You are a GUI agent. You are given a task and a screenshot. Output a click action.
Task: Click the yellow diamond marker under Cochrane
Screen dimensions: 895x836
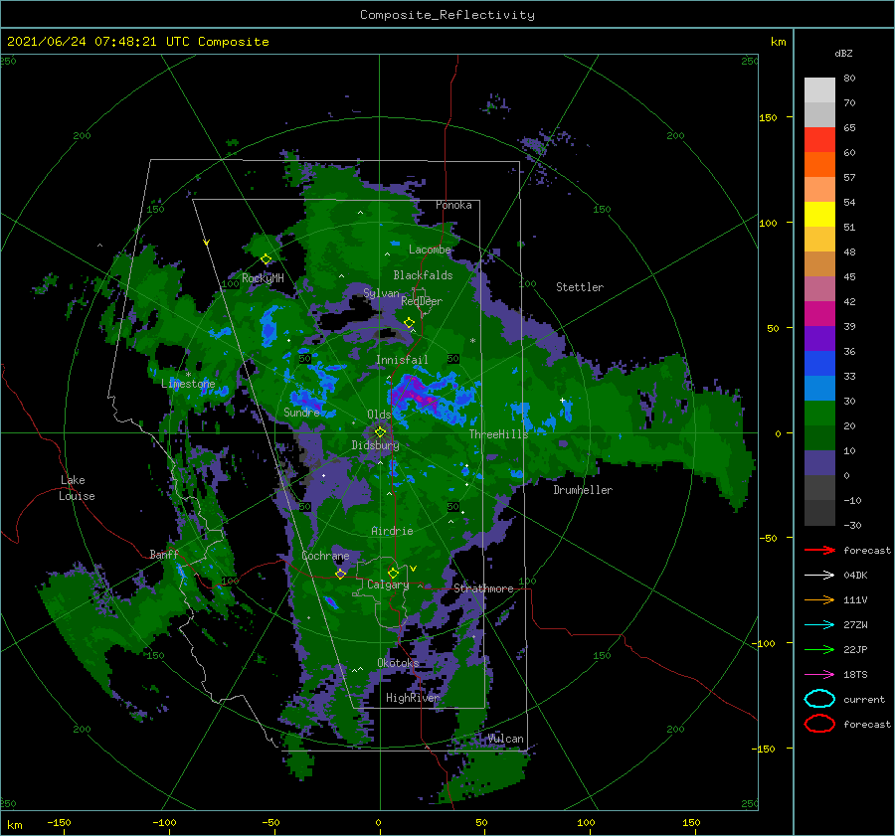coord(340,574)
